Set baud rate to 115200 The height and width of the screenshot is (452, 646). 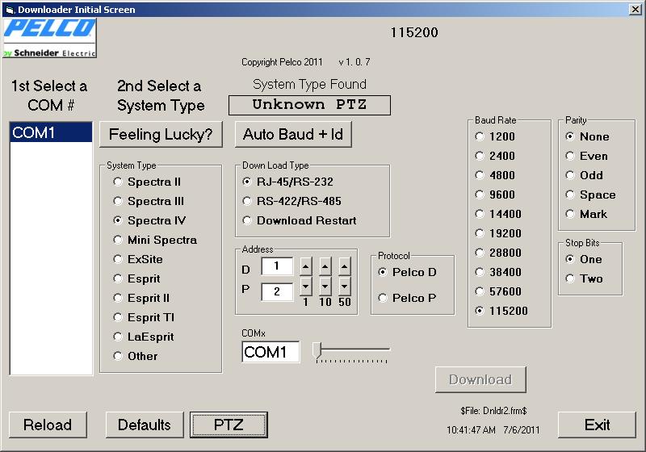[501, 311]
